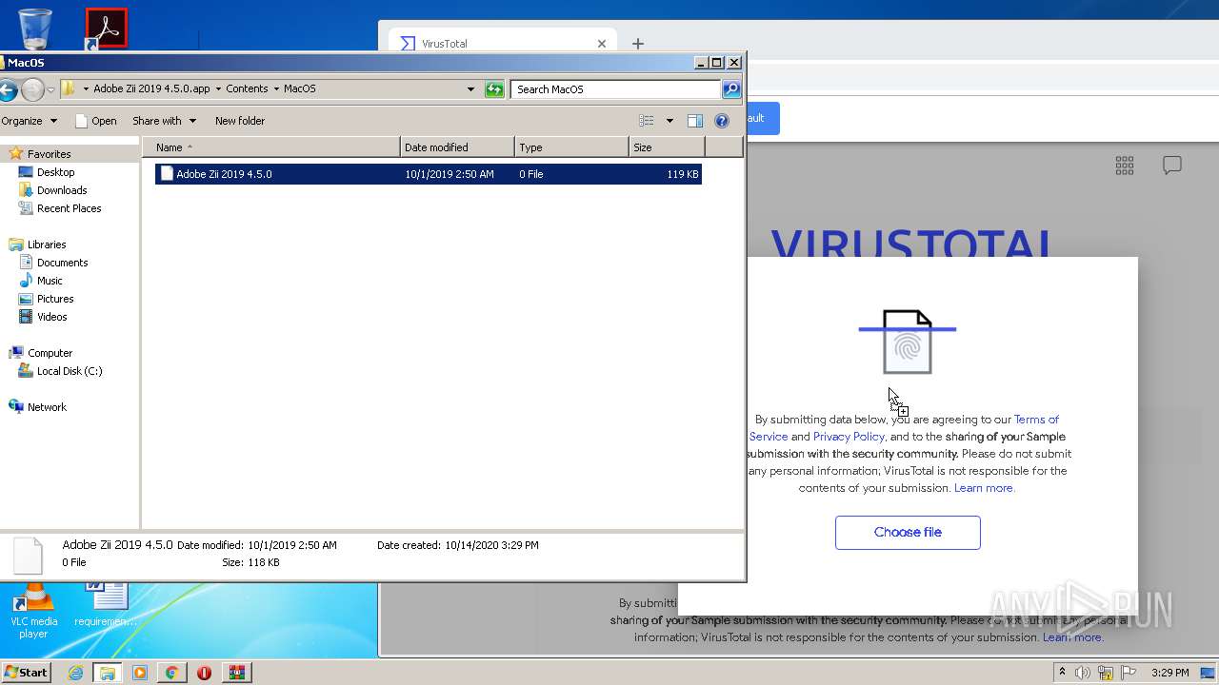Expand the arrow before Adobe Zii 2019 4.5.0.app
Viewport: 1219px width, 685px height.
[x=86, y=88]
